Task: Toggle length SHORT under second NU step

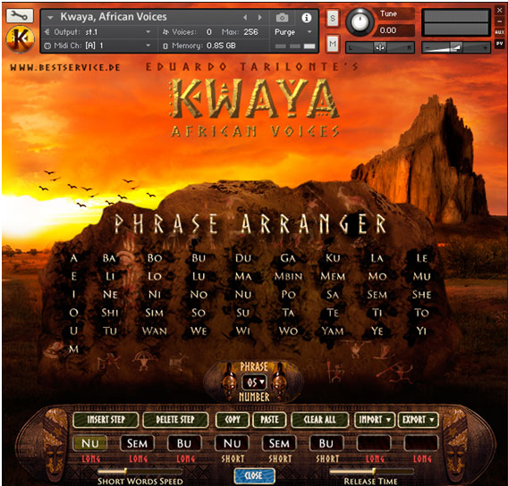Action: tap(233, 458)
